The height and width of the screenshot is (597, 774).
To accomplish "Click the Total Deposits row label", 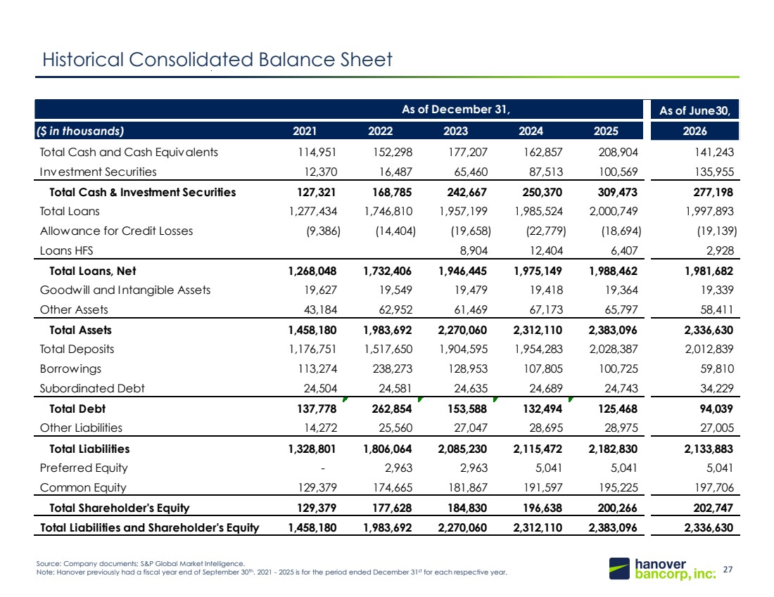I will 77,349.
